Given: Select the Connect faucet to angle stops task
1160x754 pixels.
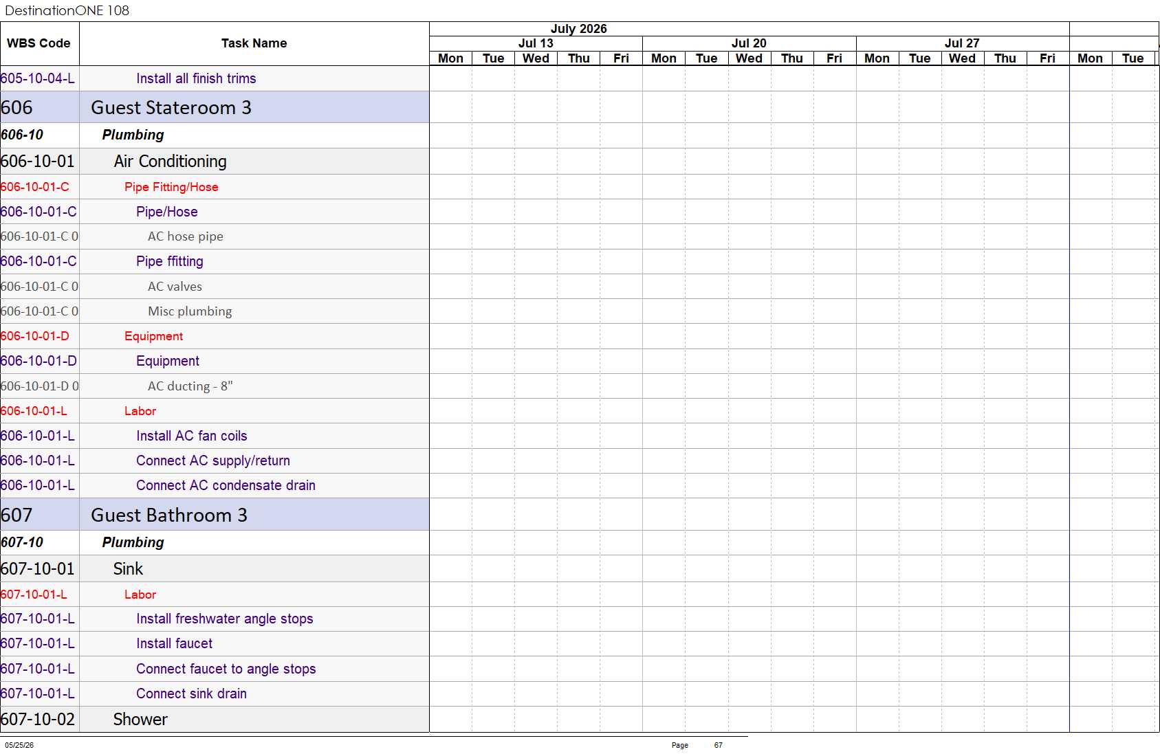Looking at the screenshot, I should [x=226, y=669].
